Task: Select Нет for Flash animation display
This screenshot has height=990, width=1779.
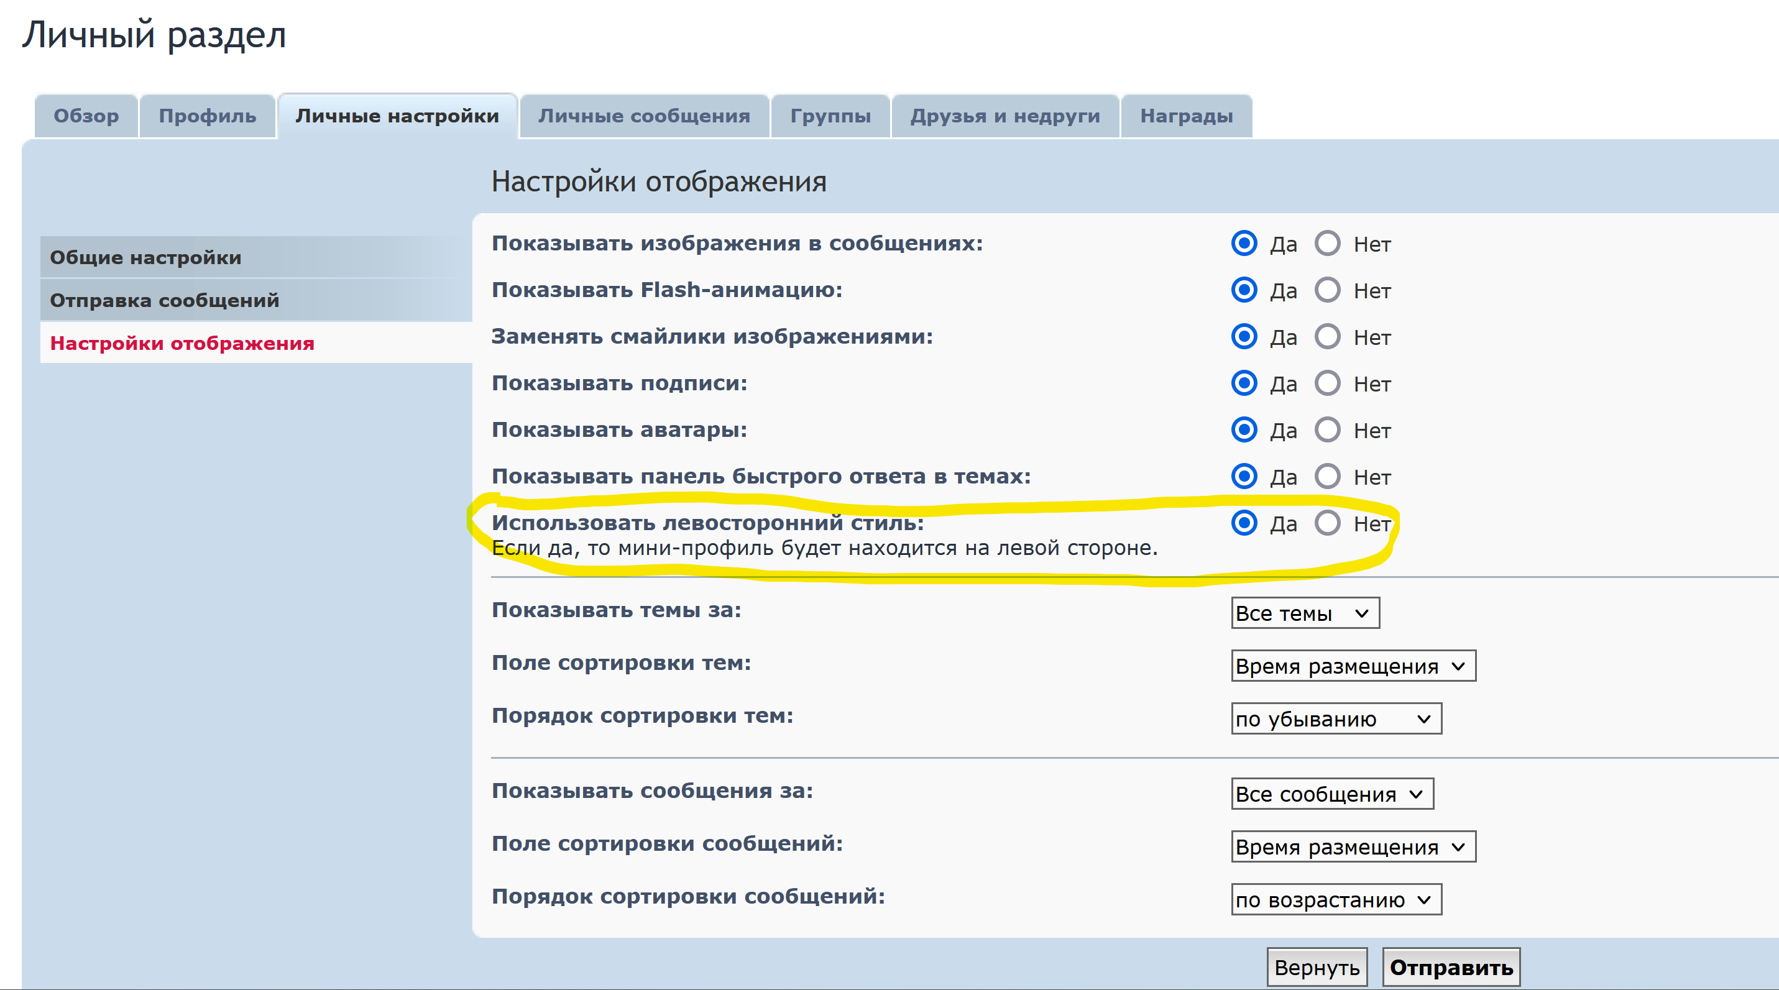Action: coord(1326,290)
